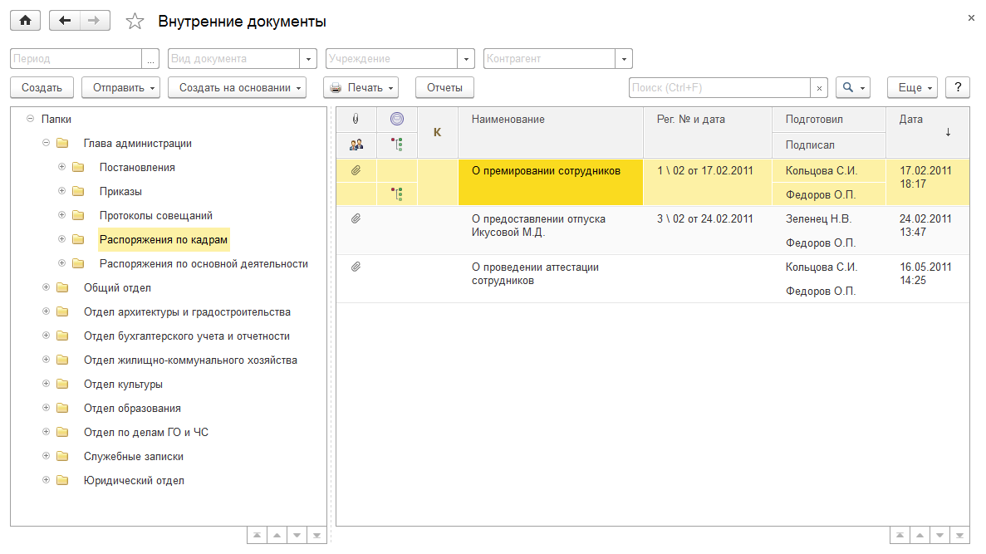
Task: Sort by Рег. № и дата column
Action: pyautogui.click(x=708, y=132)
